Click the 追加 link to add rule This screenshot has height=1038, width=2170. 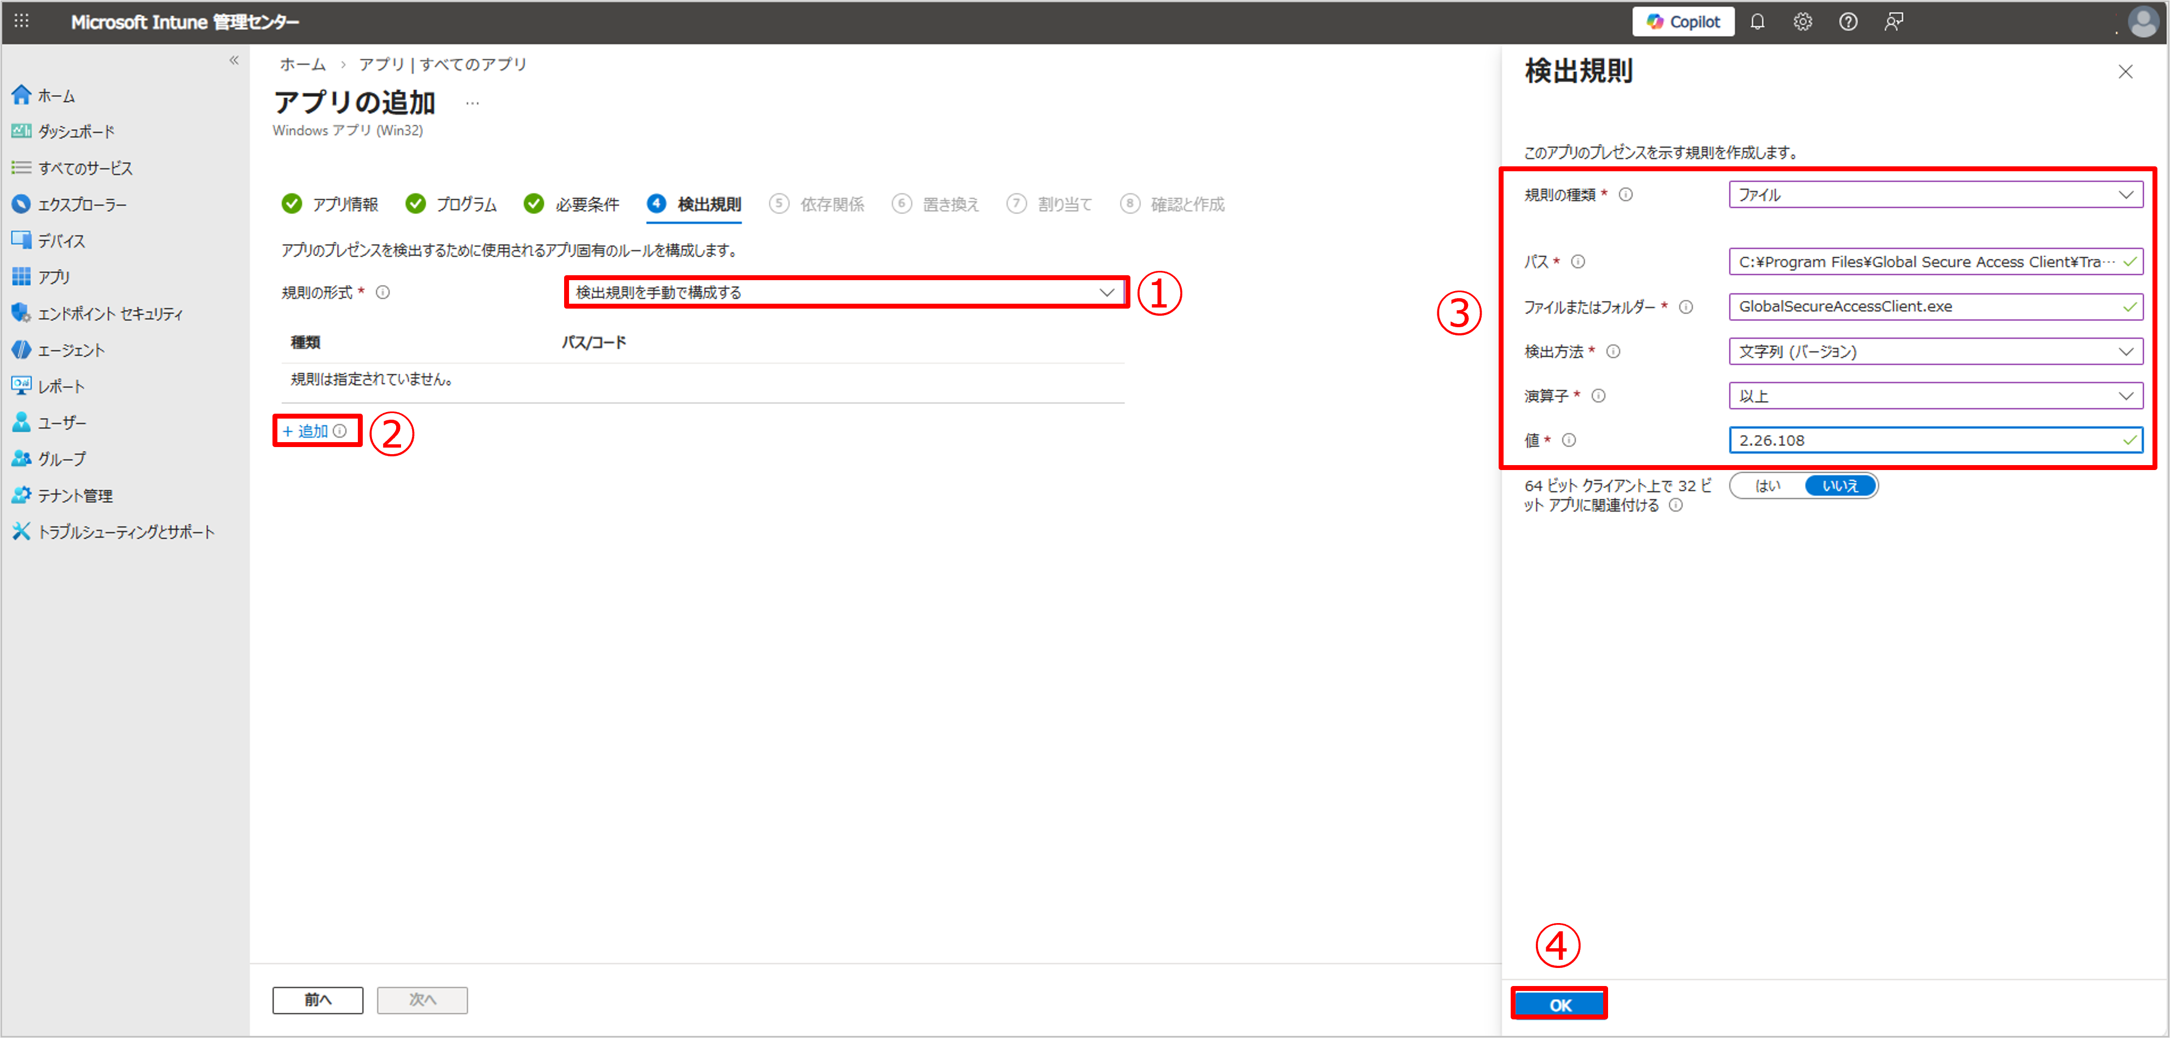click(311, 431)
